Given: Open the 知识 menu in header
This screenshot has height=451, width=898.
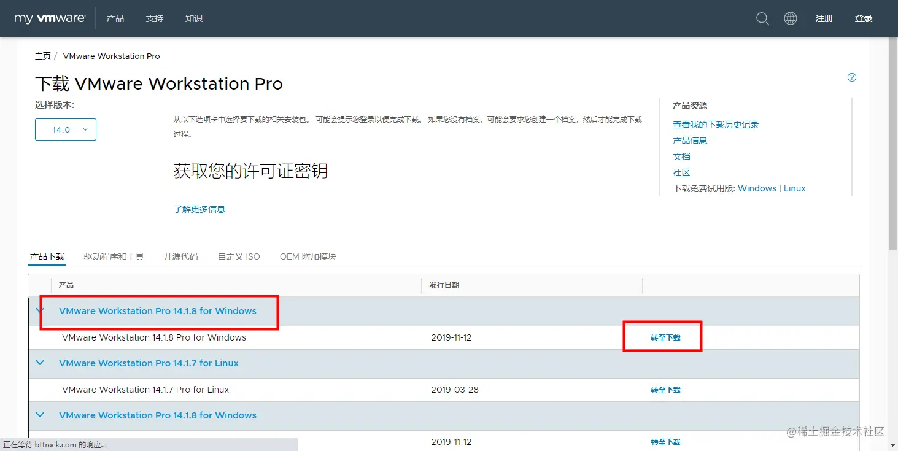Looking at the screenshot, I should [x=194, y=18].
